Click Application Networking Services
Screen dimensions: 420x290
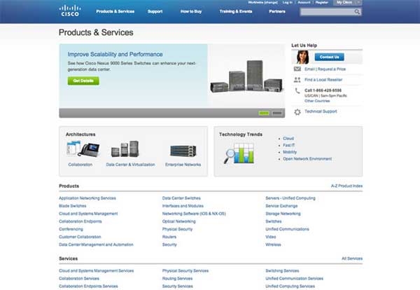(87, 198)
